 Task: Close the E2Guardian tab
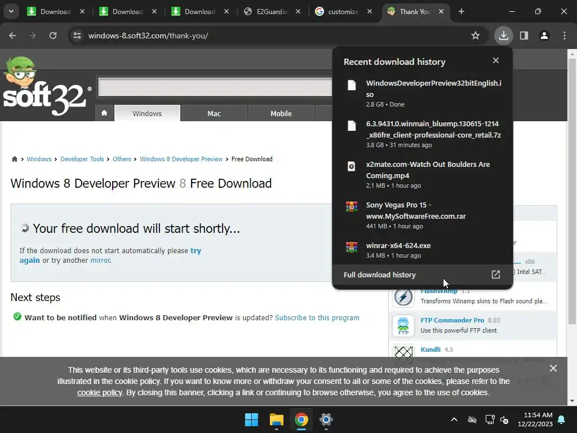click(x=298, y=11)
